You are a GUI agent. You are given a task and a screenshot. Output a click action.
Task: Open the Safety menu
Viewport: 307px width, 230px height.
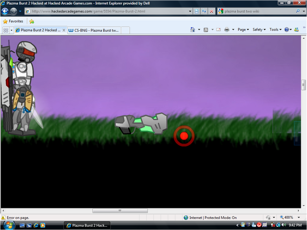coord(259,30)
